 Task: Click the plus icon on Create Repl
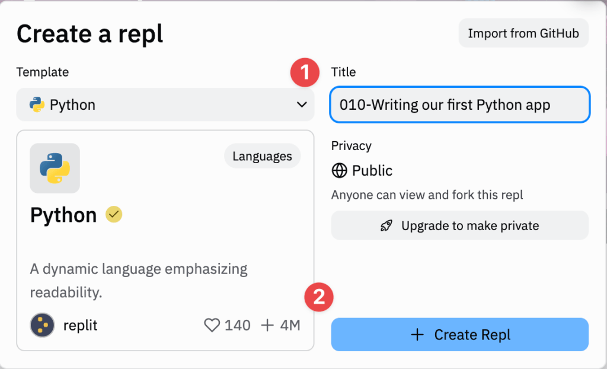(x=417, y=335)
